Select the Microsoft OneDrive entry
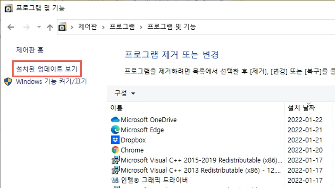Viewport: 335px width, 188px height. pyautogui.click(x=149, y=120)
